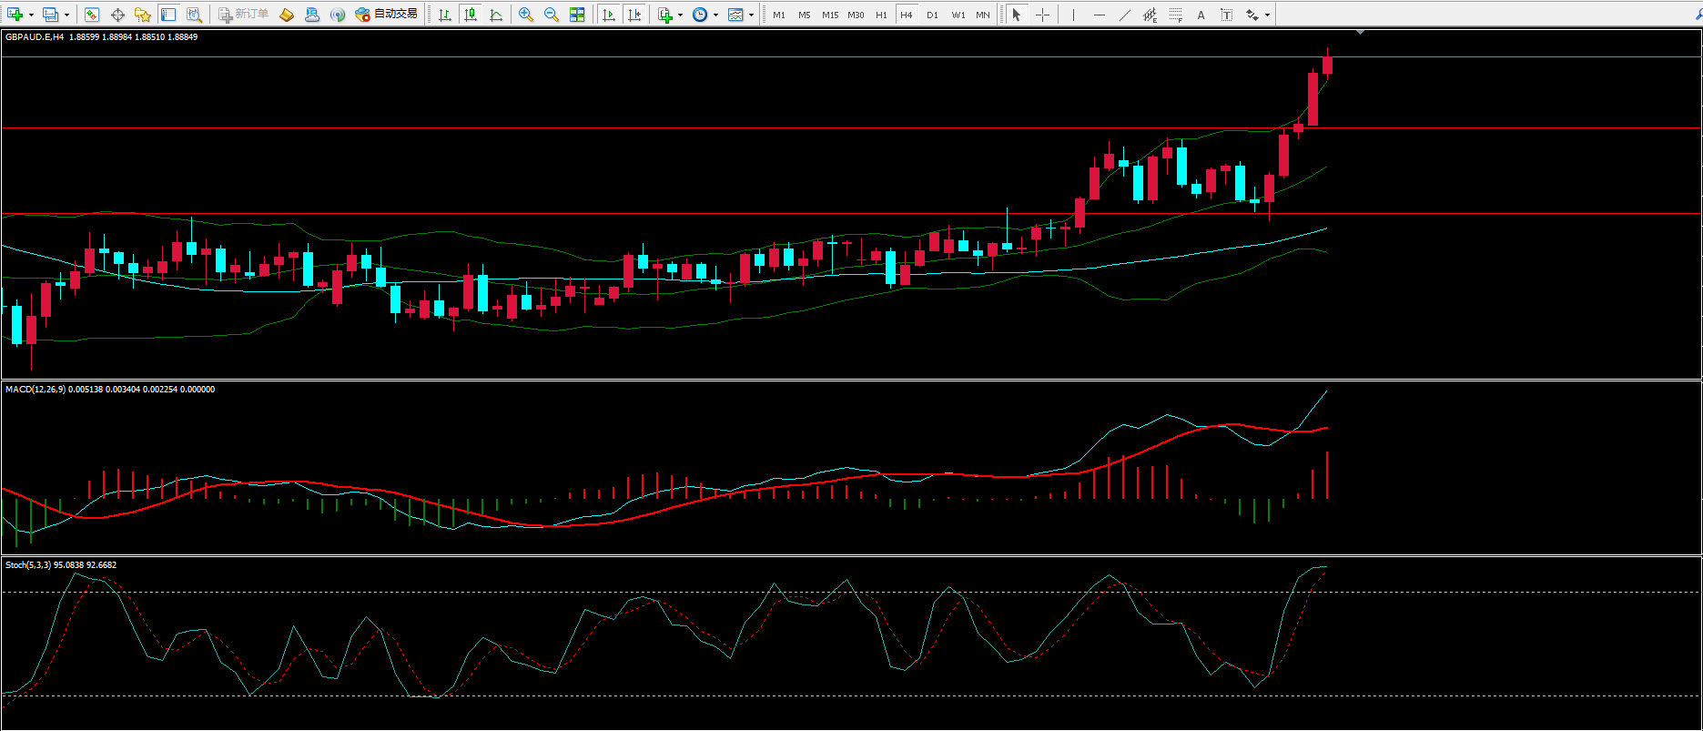The width and height of the screenshot is (1703, 731).
Task: Switch chart to candlestick display
Action: [471, 15]
